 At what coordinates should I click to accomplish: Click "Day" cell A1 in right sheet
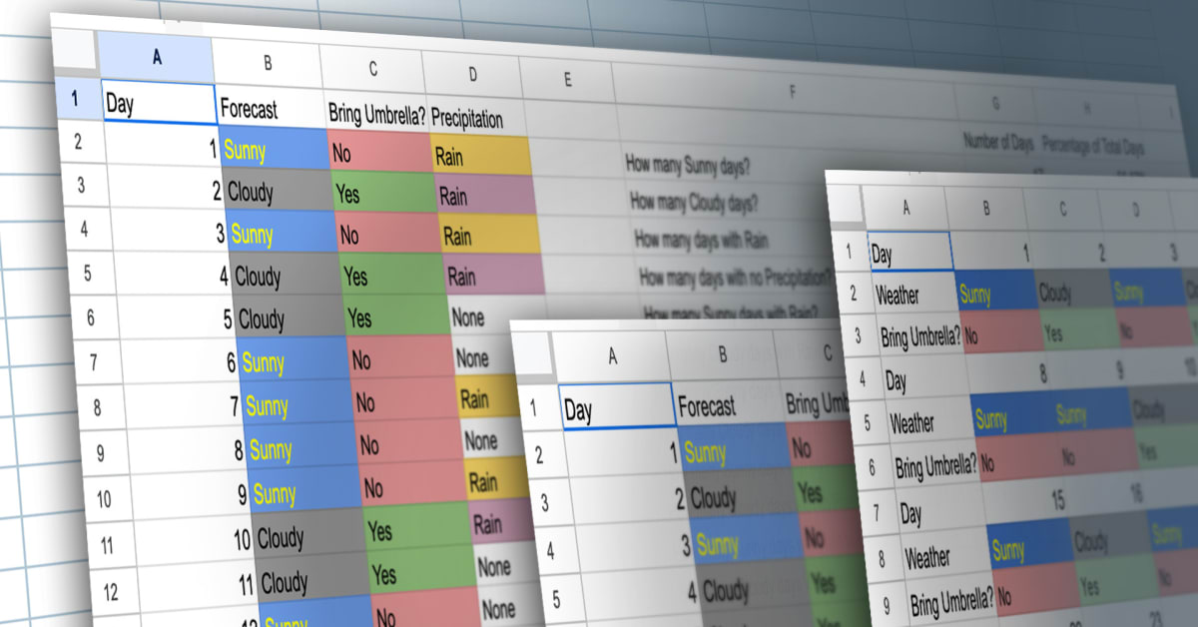910,253
